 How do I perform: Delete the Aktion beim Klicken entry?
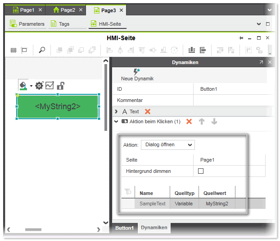coord(189,121)
